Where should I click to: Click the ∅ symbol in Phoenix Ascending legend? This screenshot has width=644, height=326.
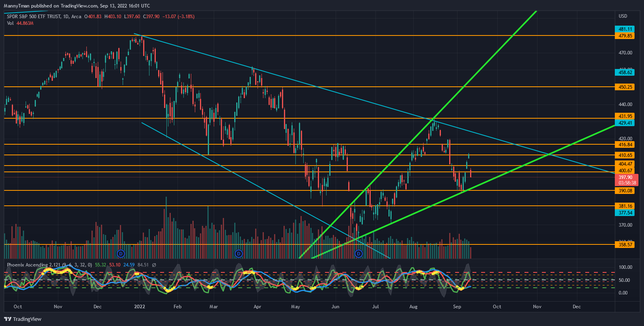pyautogui.click(x=154, y=265)
